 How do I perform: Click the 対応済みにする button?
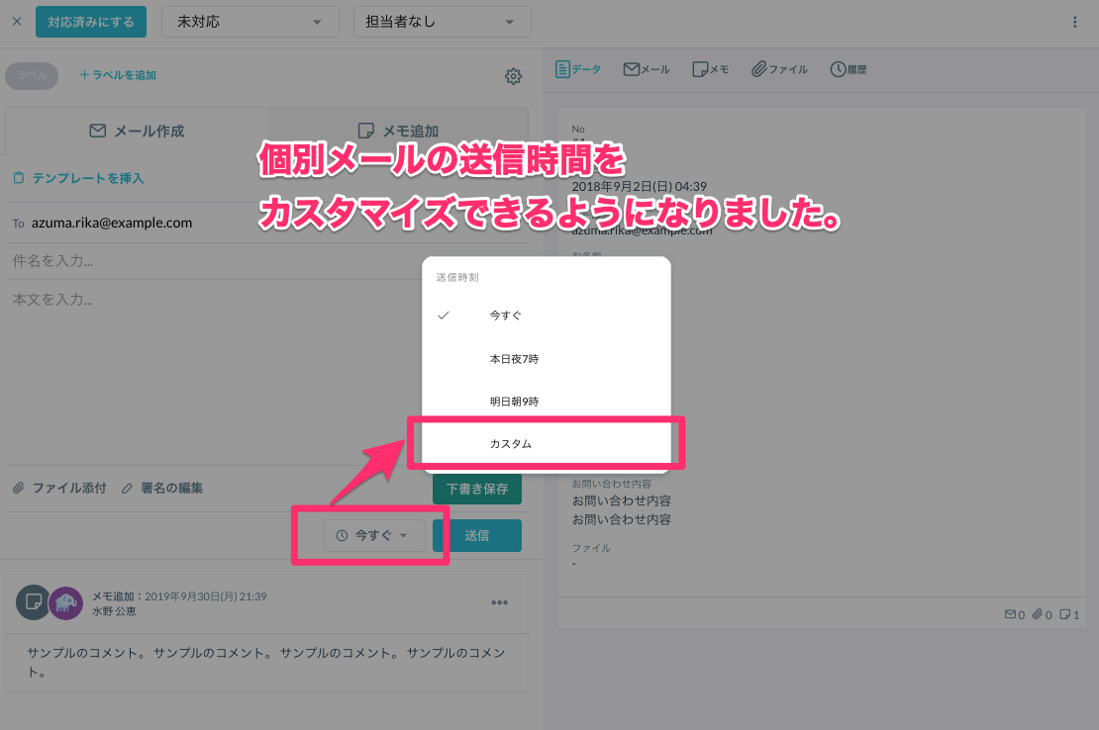pos(90,21)
